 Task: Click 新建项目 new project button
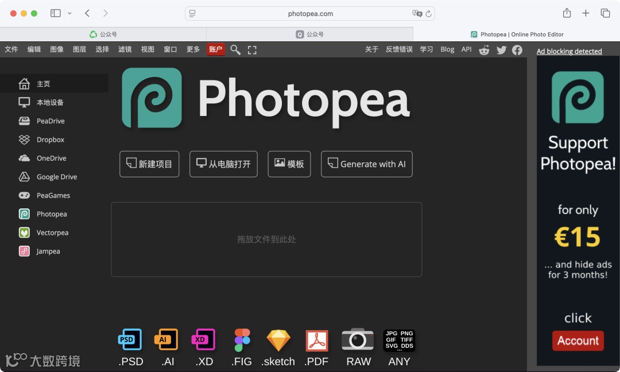point(149,164)
